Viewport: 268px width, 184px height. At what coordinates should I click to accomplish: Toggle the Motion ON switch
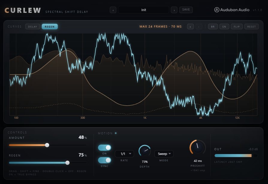coord(104,148)
